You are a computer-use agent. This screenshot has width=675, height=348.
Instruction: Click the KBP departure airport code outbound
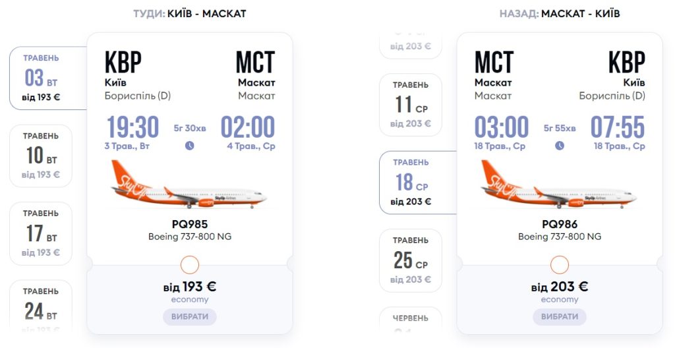click(x=123, y=63)
